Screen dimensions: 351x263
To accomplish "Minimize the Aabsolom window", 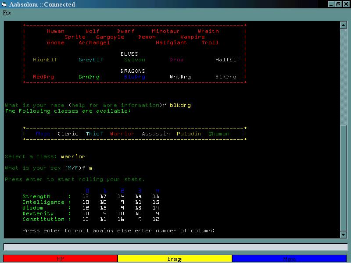I will click(x=332, y=4).
